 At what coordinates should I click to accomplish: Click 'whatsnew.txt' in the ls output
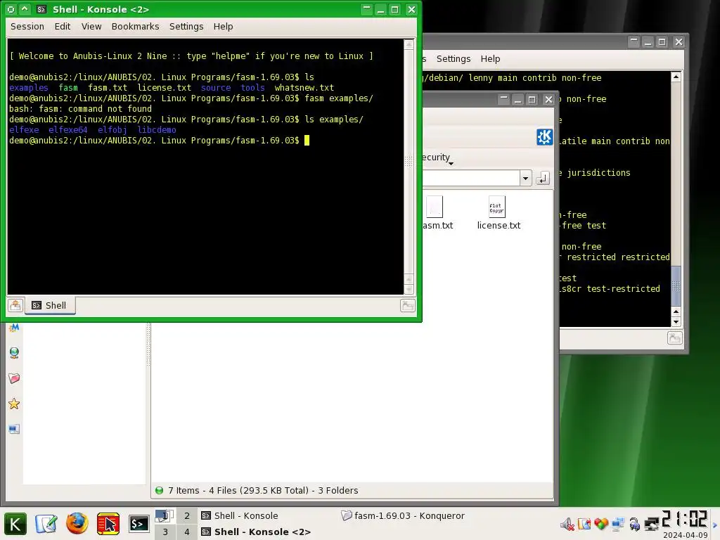304,88
